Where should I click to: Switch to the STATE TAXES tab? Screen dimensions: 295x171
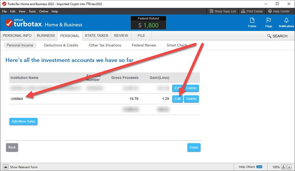point(96,35)
